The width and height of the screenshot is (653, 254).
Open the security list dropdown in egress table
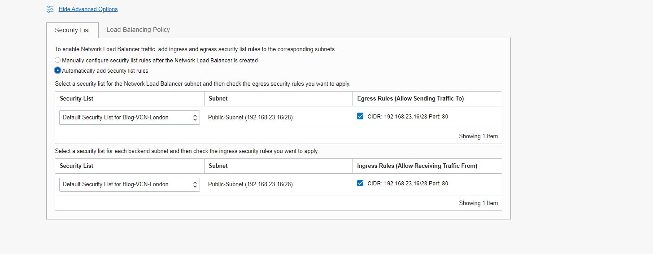click(126, 118)
